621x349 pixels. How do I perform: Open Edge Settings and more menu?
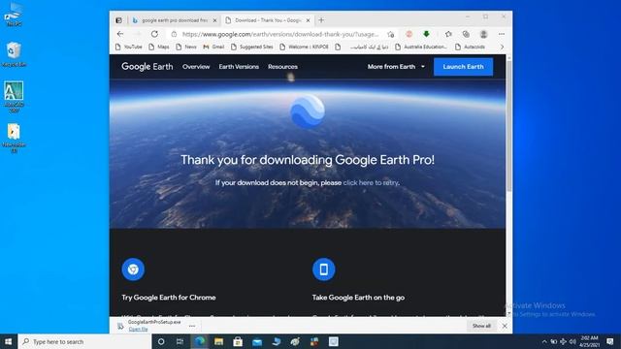(502, 35)
